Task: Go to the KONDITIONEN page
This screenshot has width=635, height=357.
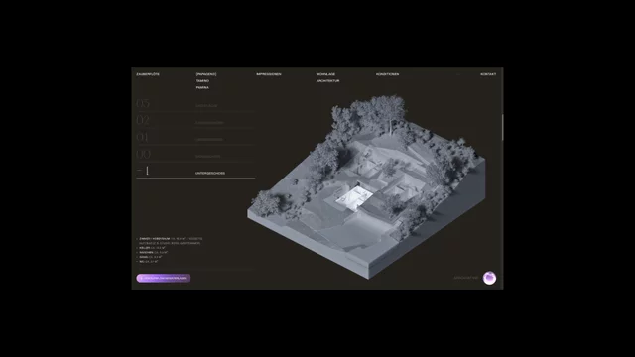Action: pos(387,74)
